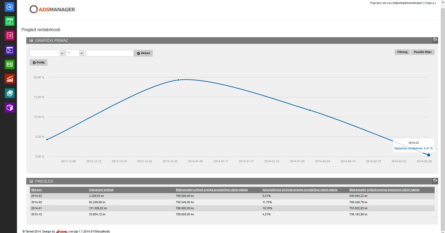Sort table by Ostvareni prihod column

(x=101, y=190)
